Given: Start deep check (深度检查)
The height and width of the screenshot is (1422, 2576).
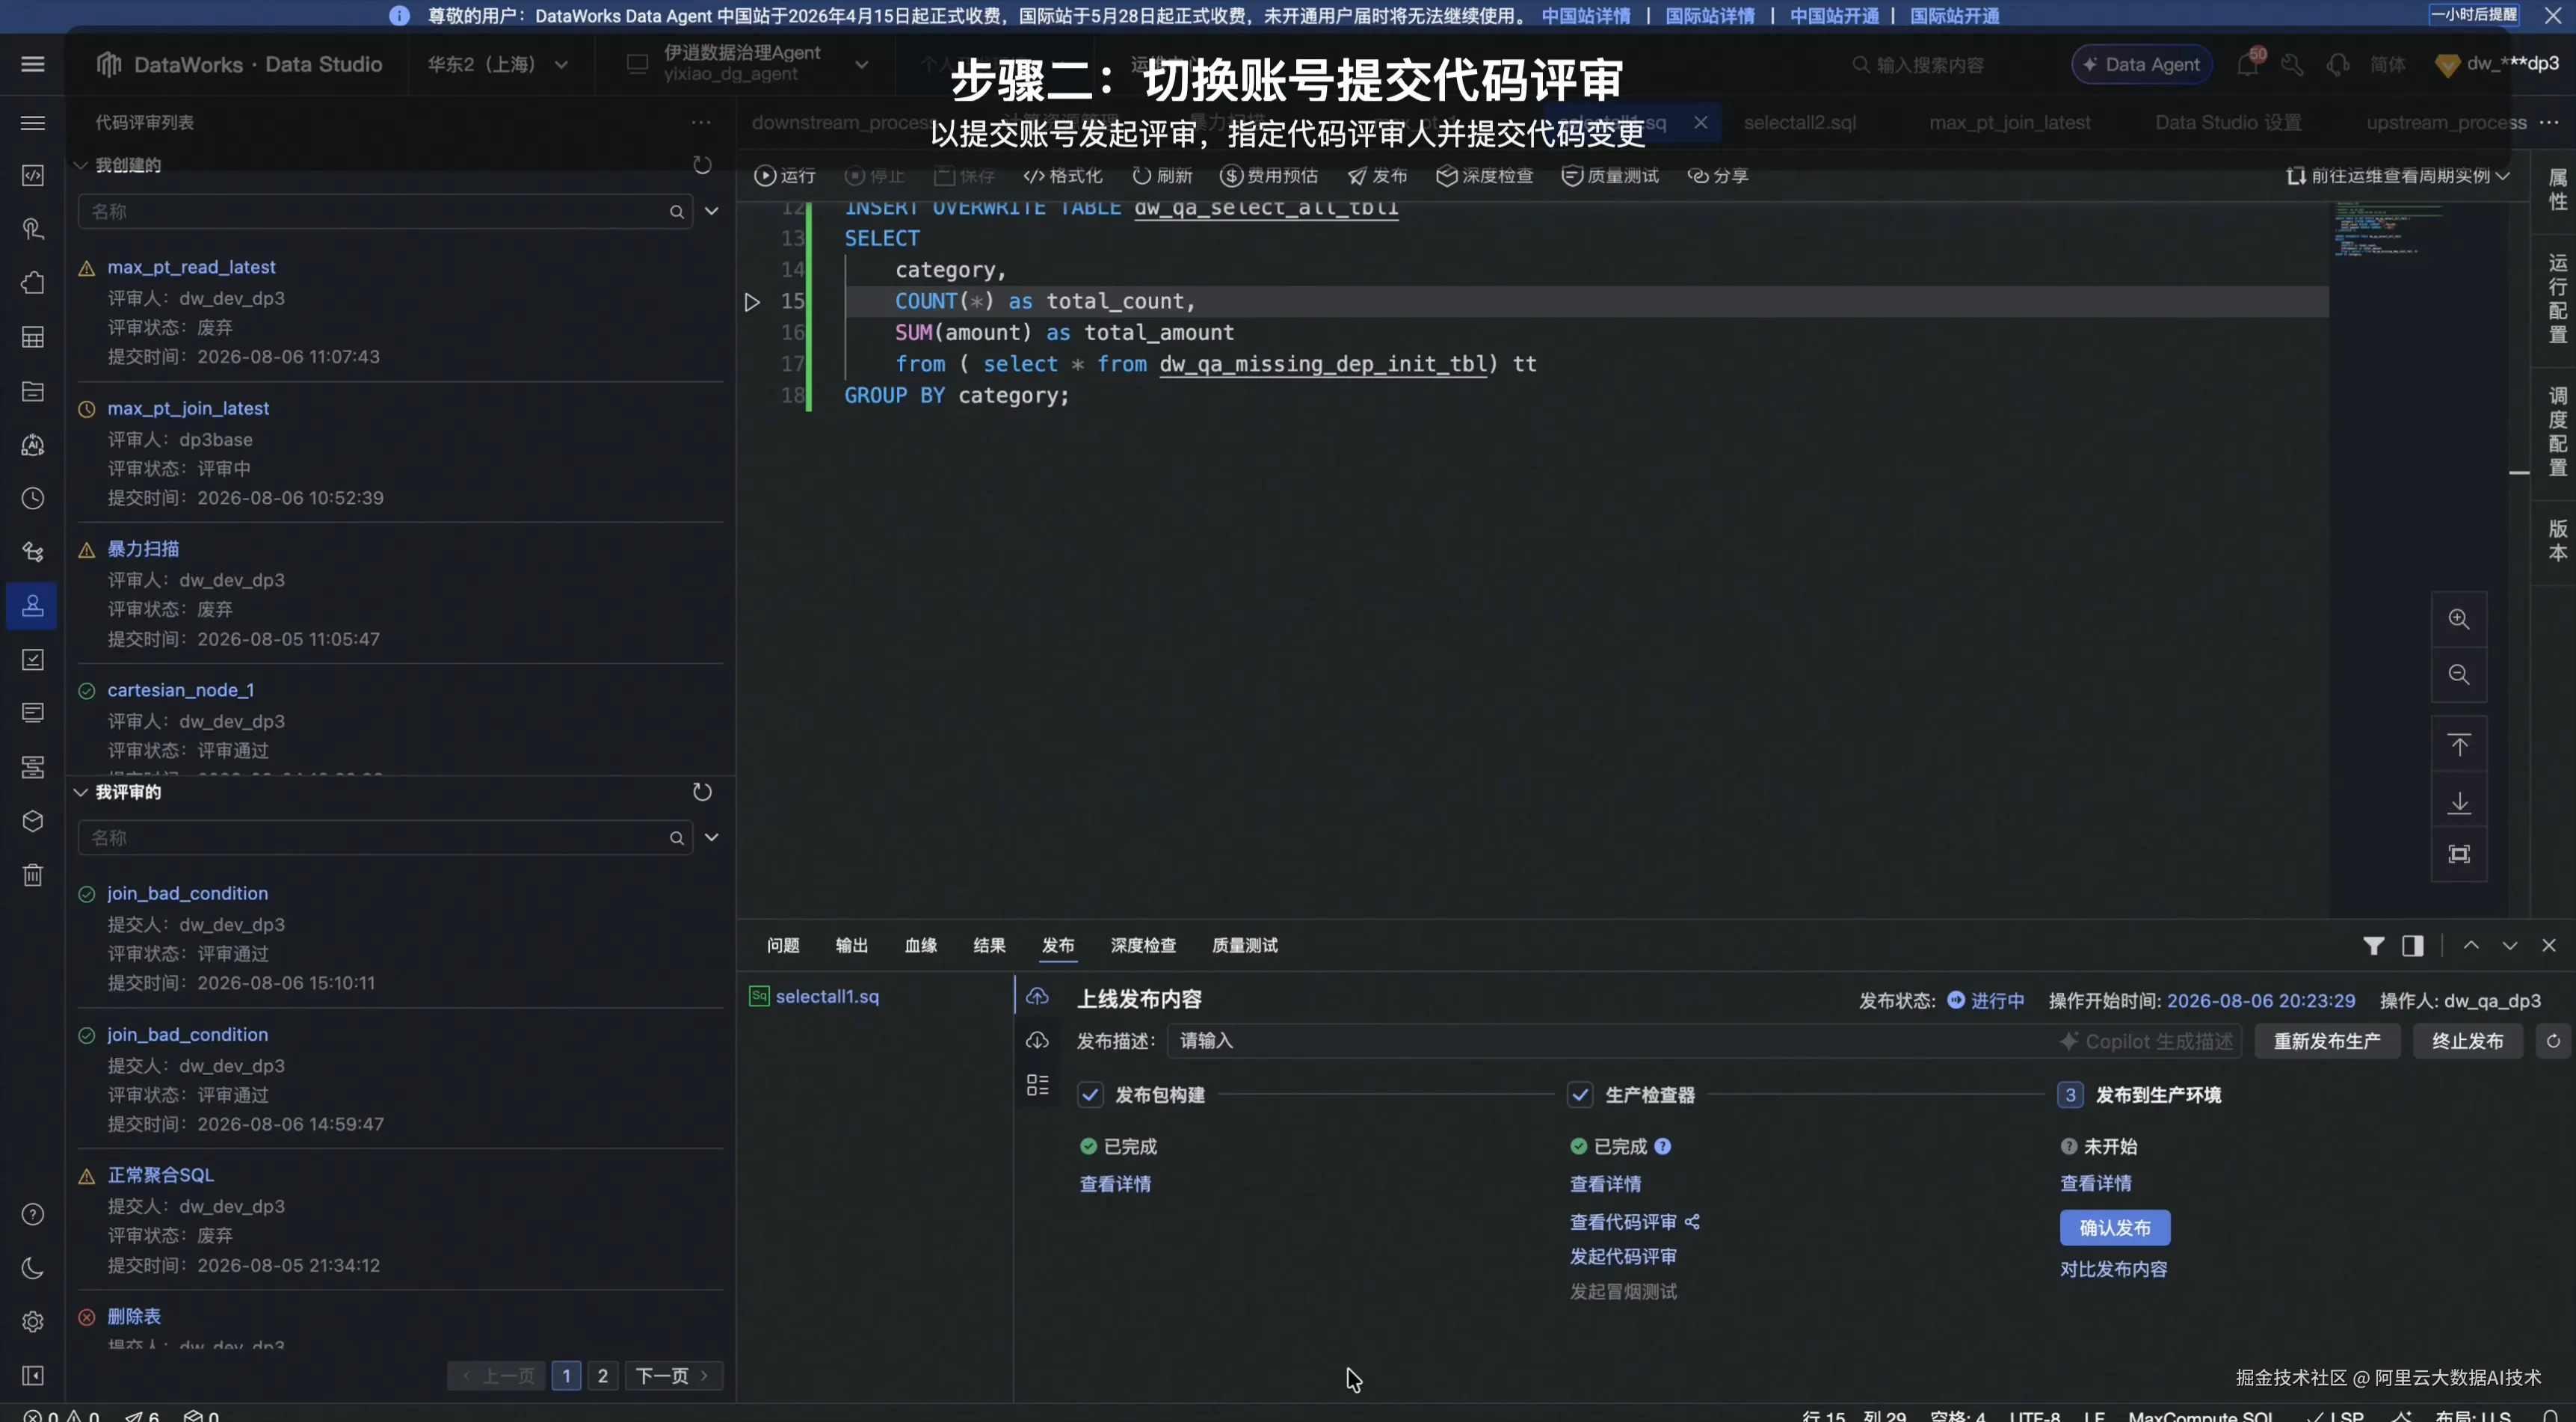Looking at the screenshot, I should [1485, 176].
